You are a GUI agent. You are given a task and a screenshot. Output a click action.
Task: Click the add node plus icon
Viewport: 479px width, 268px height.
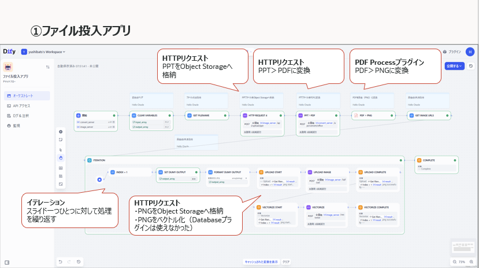pyautogui.click(x=61, y=132)
